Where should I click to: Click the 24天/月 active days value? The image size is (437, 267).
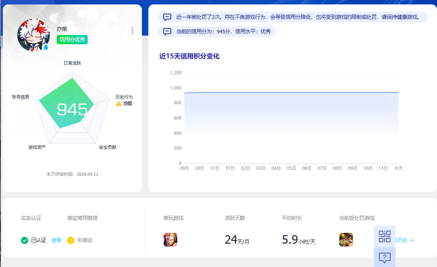[237, 240]
